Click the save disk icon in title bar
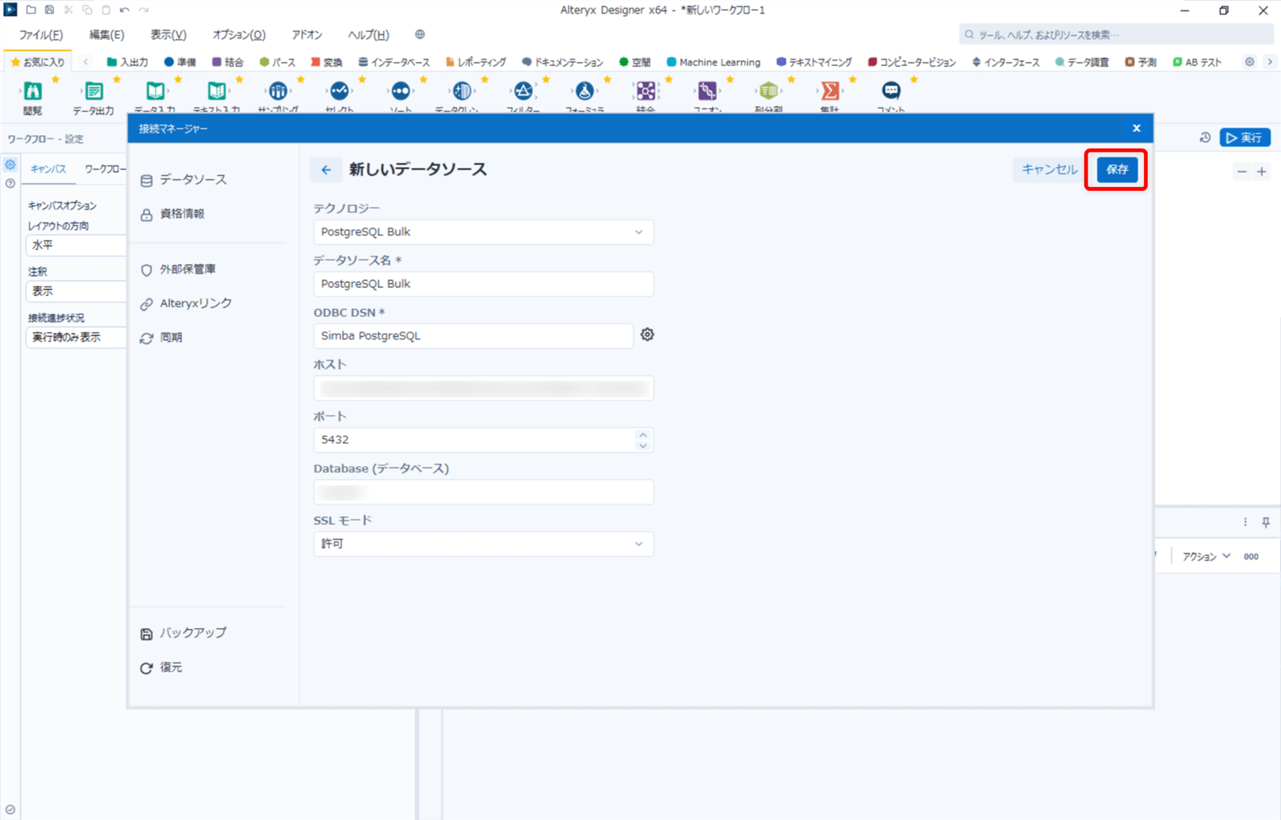The height and width of the screenshot is (820, 1281). [x=49, y=10]
